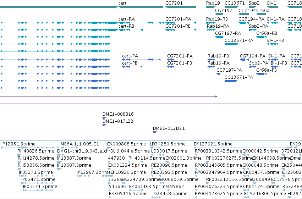Open transcript Rab19-RB details
The height and width of the screenshot is (199, 302).
pos(211,23)
